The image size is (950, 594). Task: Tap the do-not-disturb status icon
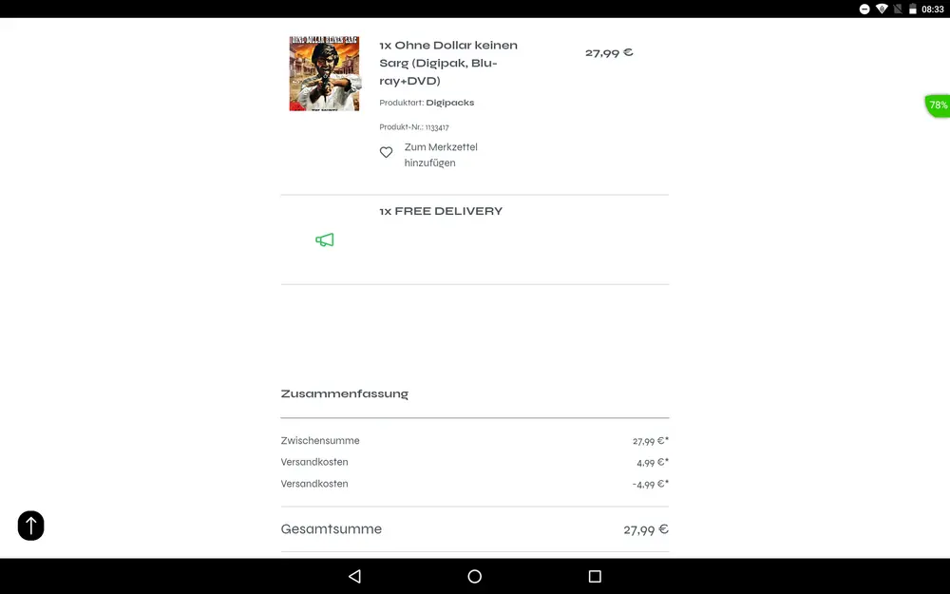(864, 10)
